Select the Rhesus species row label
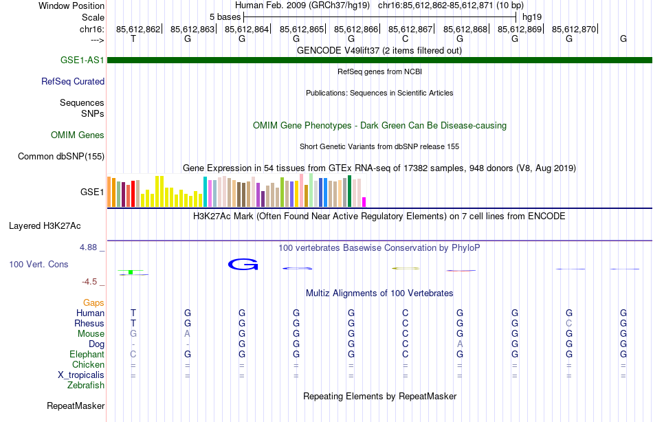 coord(89,323)
